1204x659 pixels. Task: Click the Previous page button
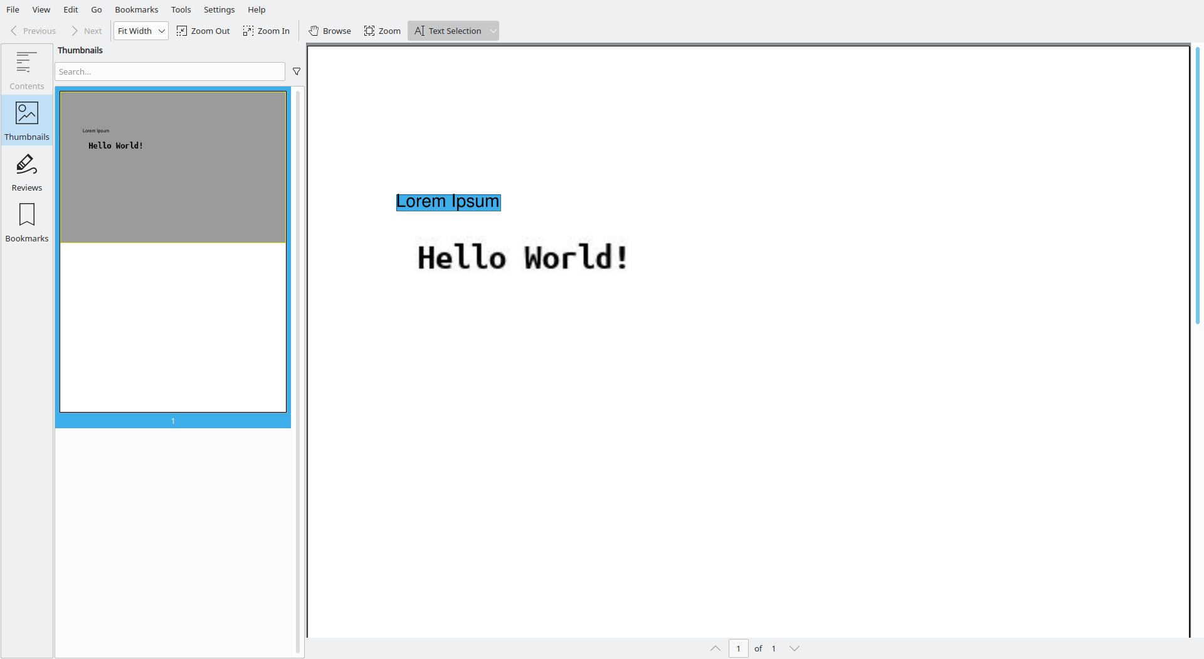32,30
